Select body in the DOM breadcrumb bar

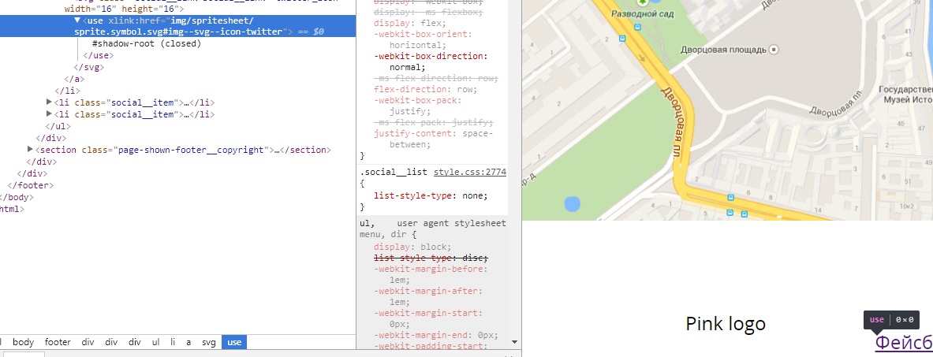tap(24, 342)
